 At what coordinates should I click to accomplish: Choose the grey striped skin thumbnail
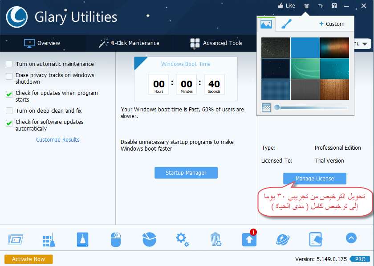tap(305, 90)
